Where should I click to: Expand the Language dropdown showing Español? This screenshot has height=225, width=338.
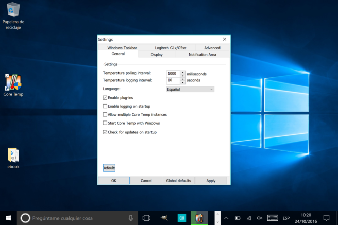[x=190, y=89]
